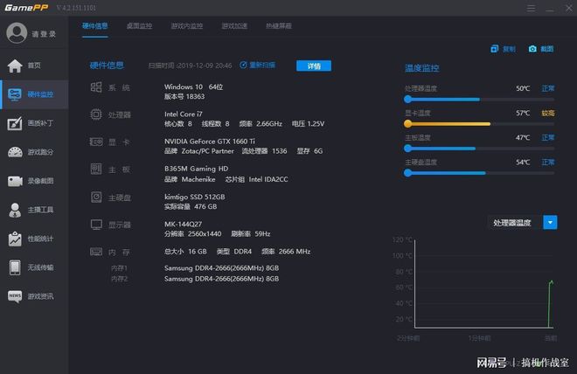Viewport: 577px width, 374px height.
Task: Click the 主板 motherboard icon
Action: coord(96,170)
